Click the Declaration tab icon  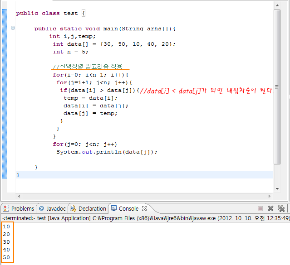pos(73,208)
